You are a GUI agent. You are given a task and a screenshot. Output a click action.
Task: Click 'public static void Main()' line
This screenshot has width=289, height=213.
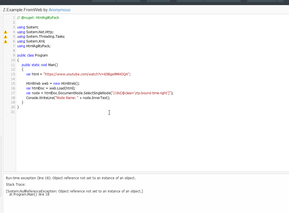(x=40, y=65)
